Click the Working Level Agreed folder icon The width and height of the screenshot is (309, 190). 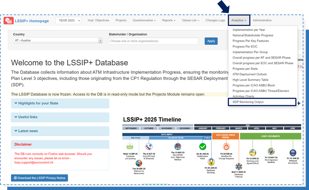tap(252, 152)
